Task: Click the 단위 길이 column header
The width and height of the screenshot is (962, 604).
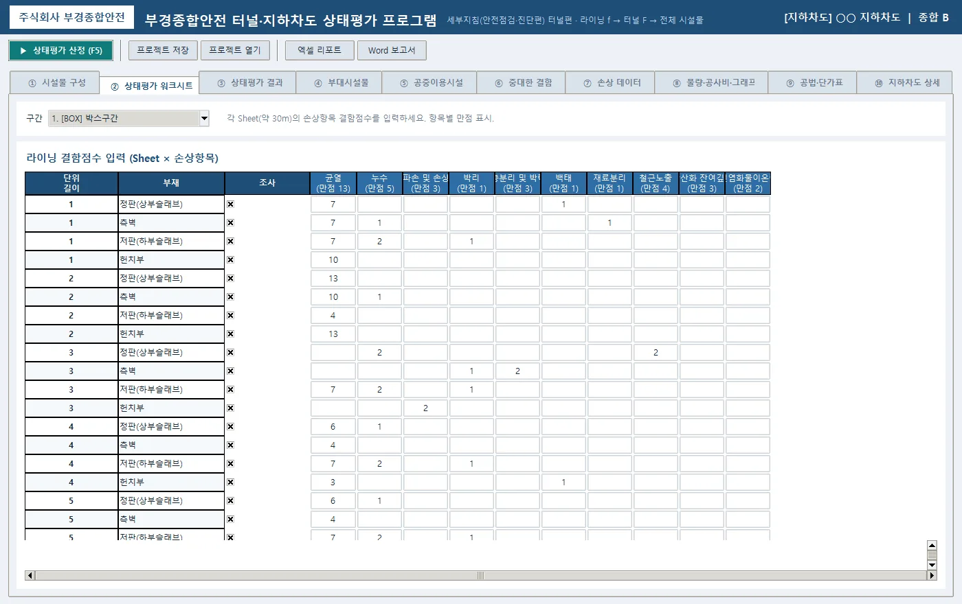Action: tap(71, 183)
